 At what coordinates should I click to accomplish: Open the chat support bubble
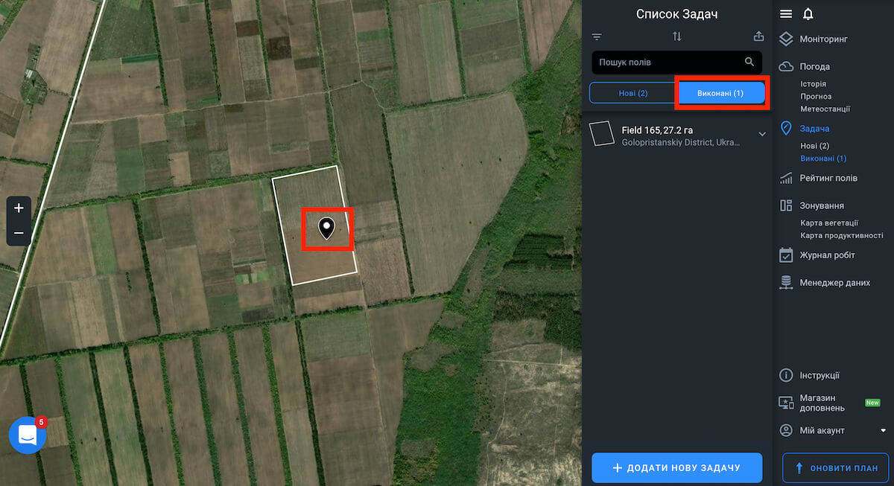pyautogui.click(x=28, y=435)
